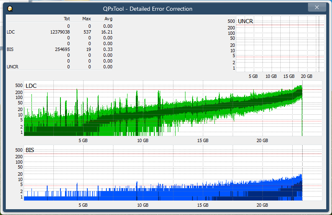Click the 'Tot' column header

pos(67,19)
